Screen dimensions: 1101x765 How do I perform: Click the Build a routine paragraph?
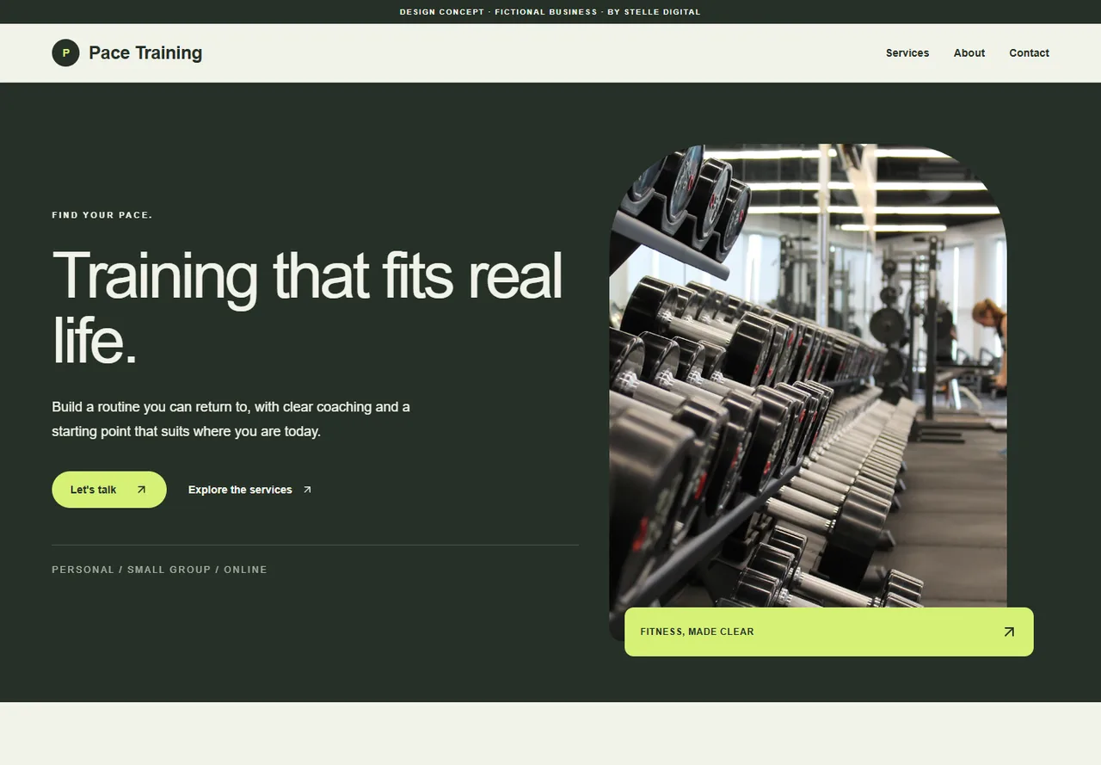click(x=231, y=419)
